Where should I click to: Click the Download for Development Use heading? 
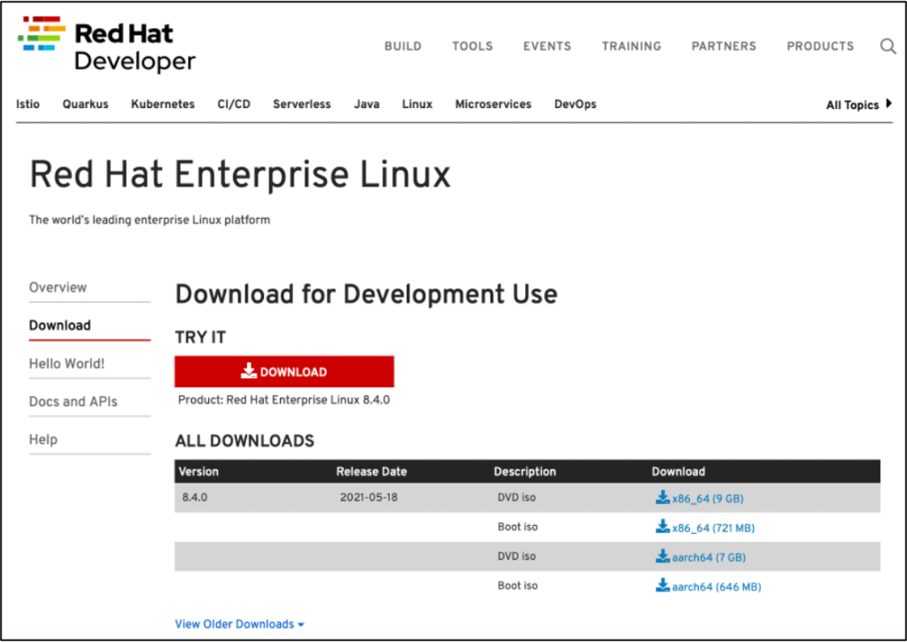366,294
